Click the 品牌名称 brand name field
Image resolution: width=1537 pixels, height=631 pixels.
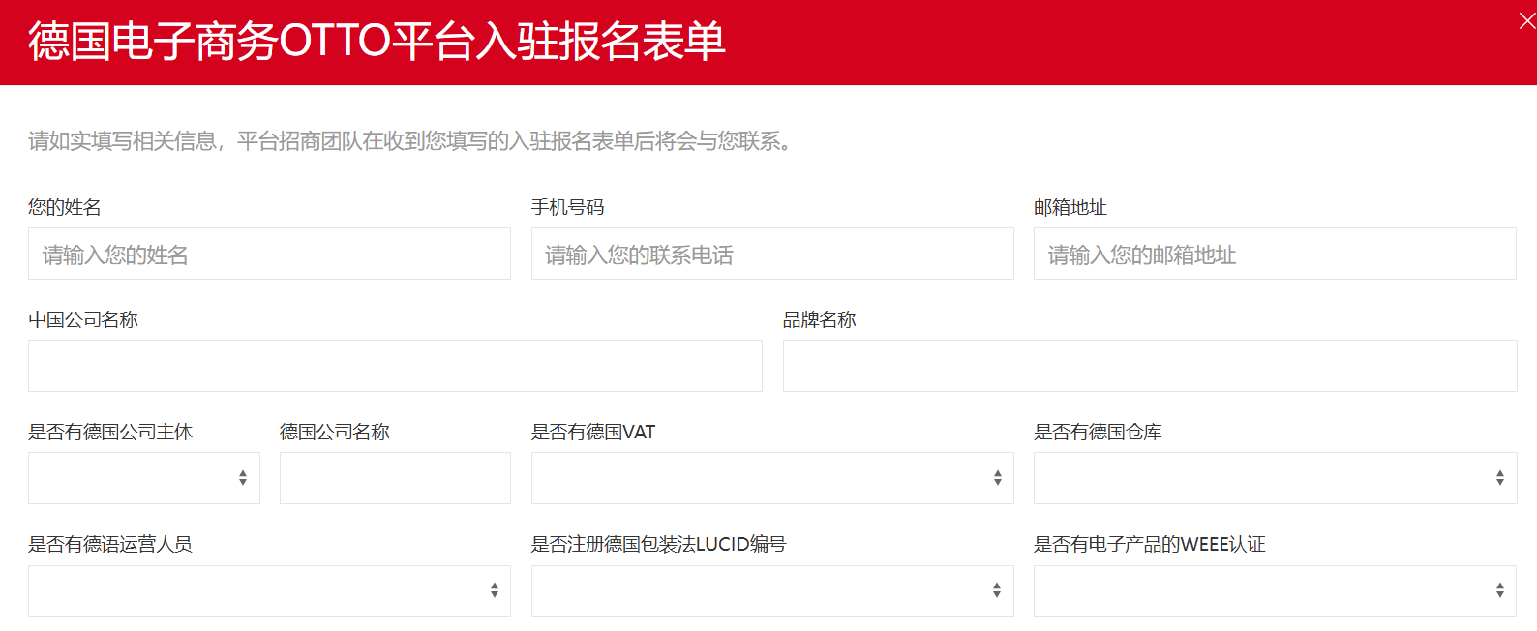pyautogui.click(x=1150, y=366)
